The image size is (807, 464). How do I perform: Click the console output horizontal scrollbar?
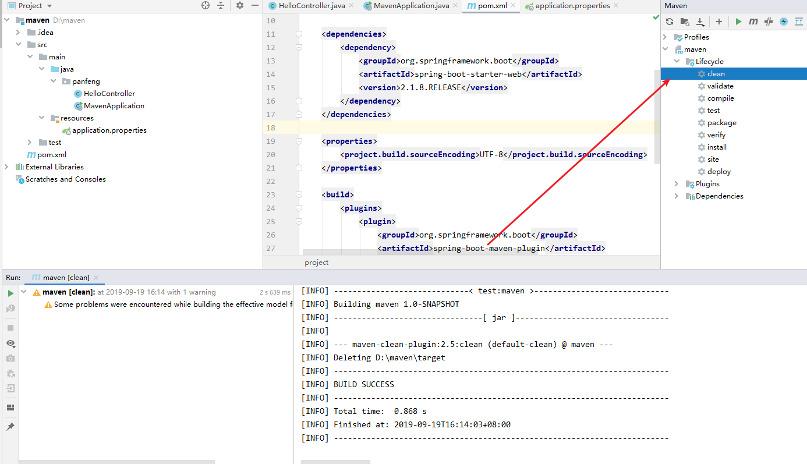click(335, 462)
